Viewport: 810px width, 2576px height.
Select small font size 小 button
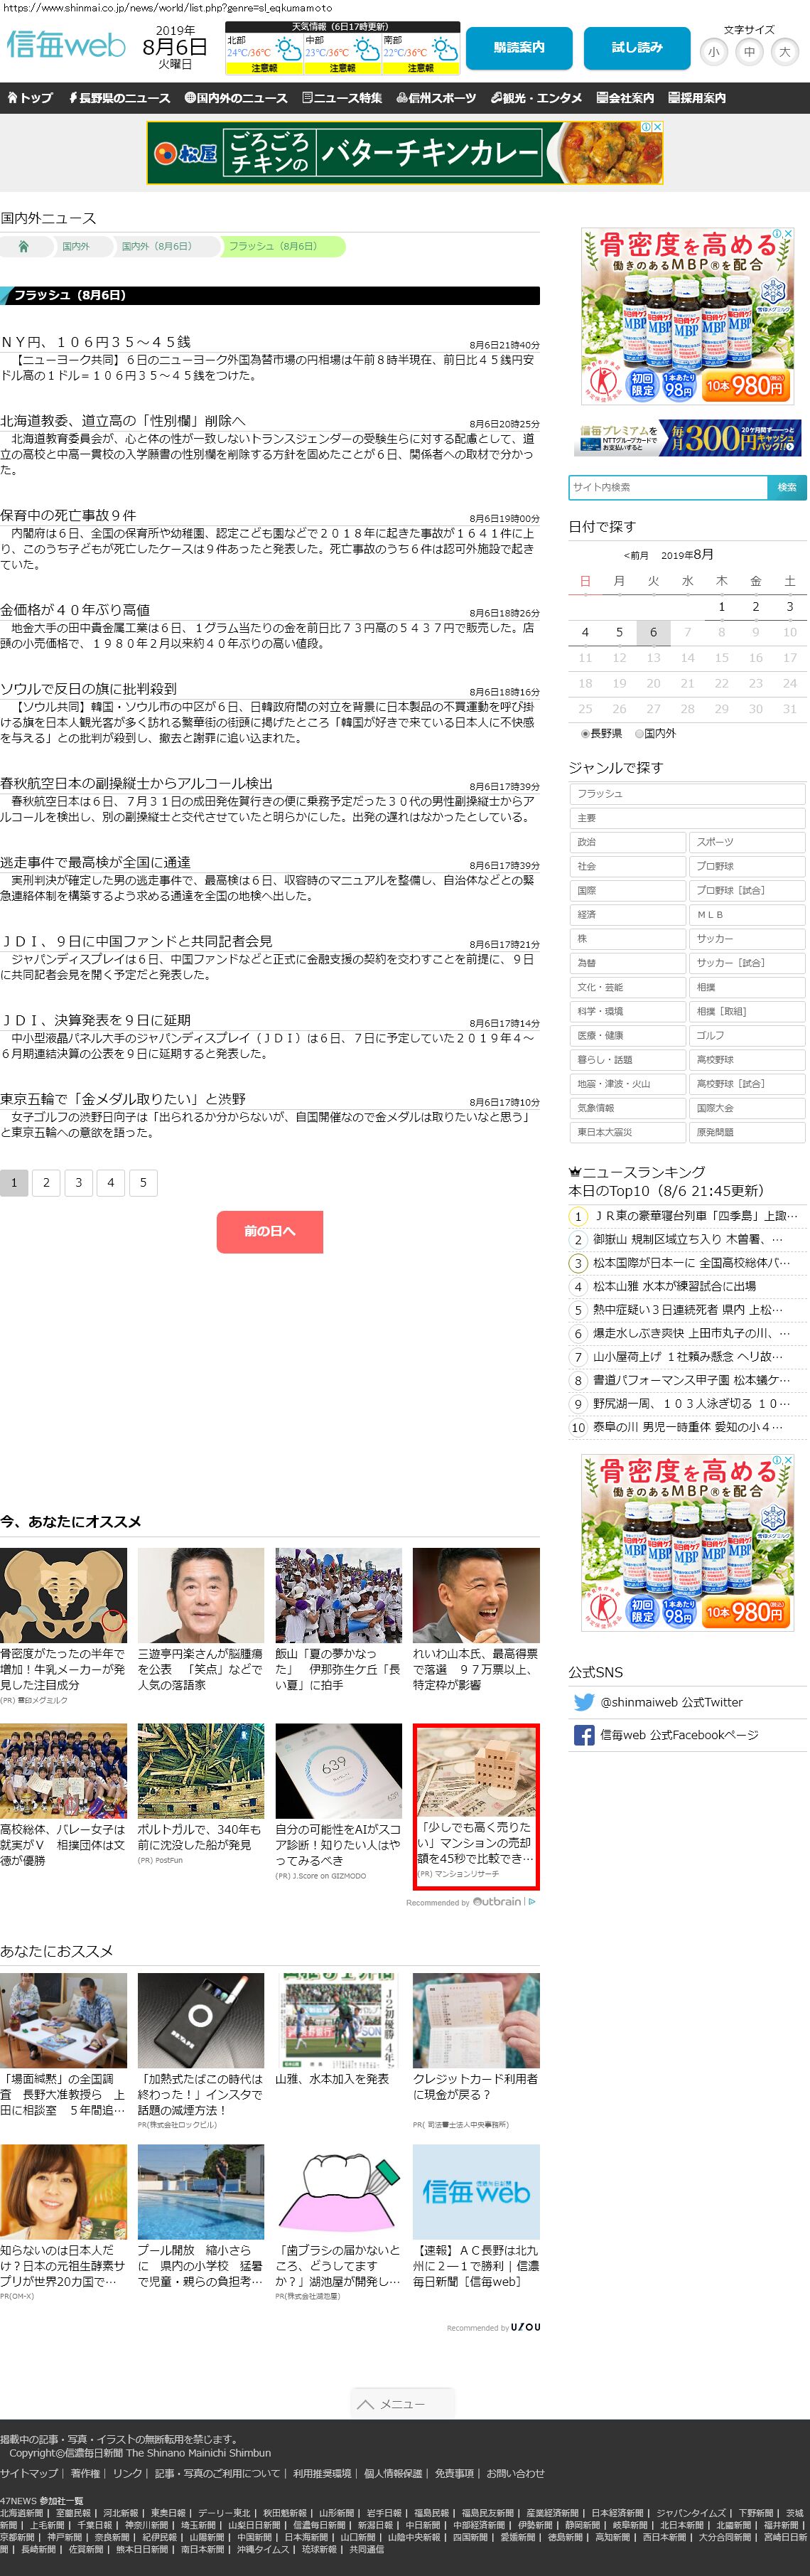[x=713, y=52]
